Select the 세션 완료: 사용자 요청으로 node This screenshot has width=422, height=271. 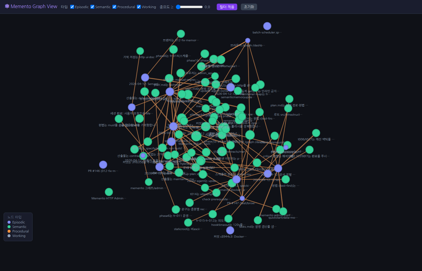[132, 107]
